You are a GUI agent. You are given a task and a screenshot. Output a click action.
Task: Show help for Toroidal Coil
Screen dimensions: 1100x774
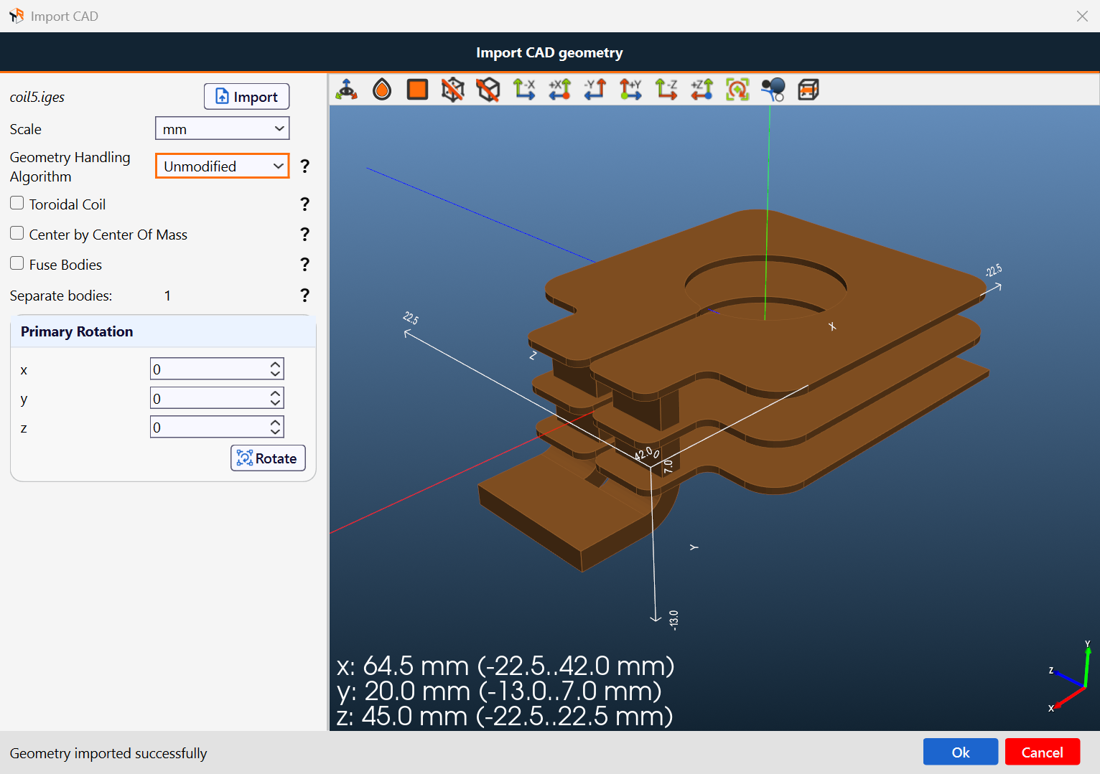pos(305,204)
